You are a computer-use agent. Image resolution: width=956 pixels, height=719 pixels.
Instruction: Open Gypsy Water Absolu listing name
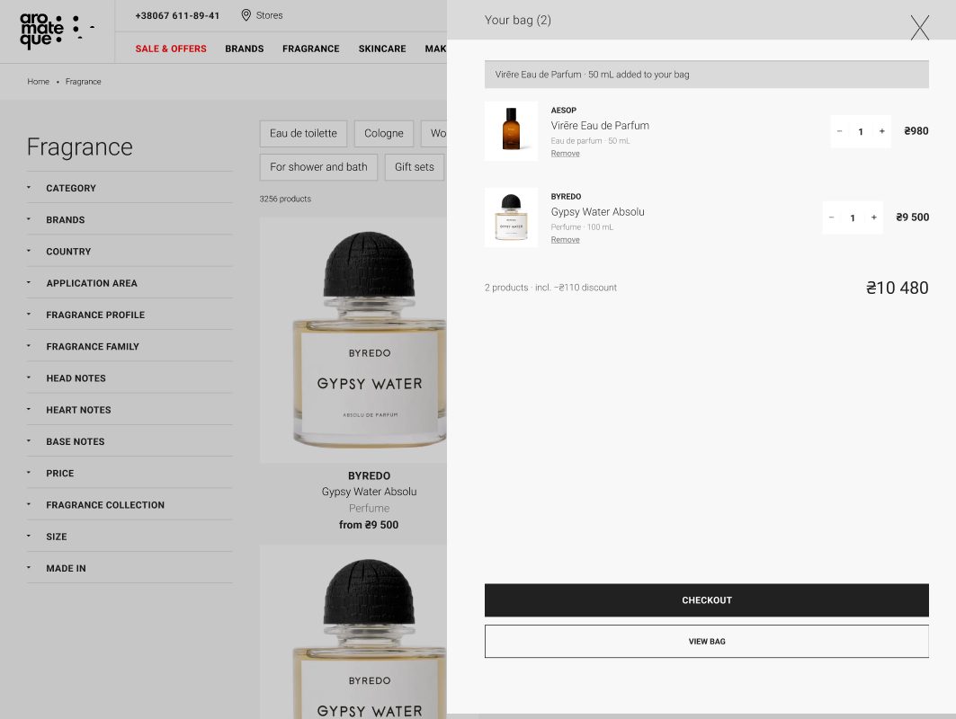[370, 492]
